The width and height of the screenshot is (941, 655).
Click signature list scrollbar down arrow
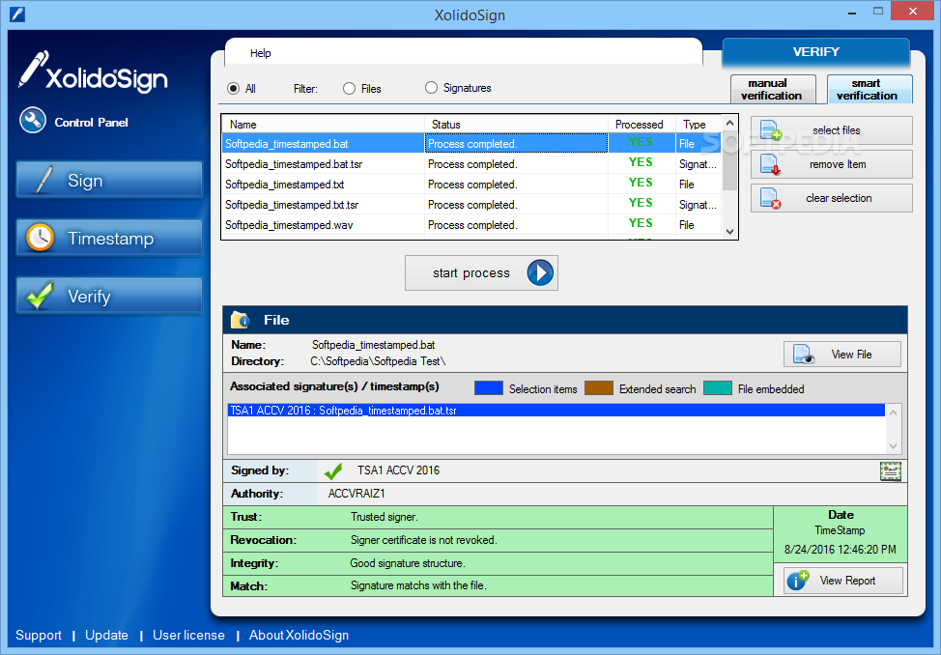[x=893, y=446]
